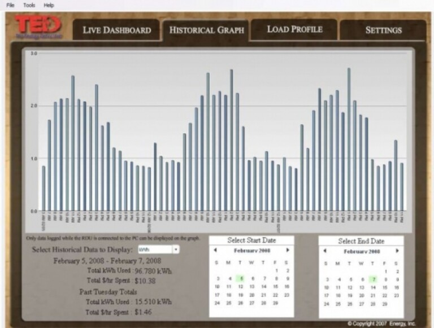Open the Tools menu

pos(29,5)
